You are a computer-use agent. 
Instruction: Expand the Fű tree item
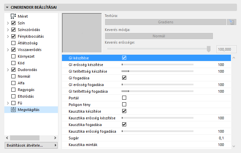click(x=8, y=103)
